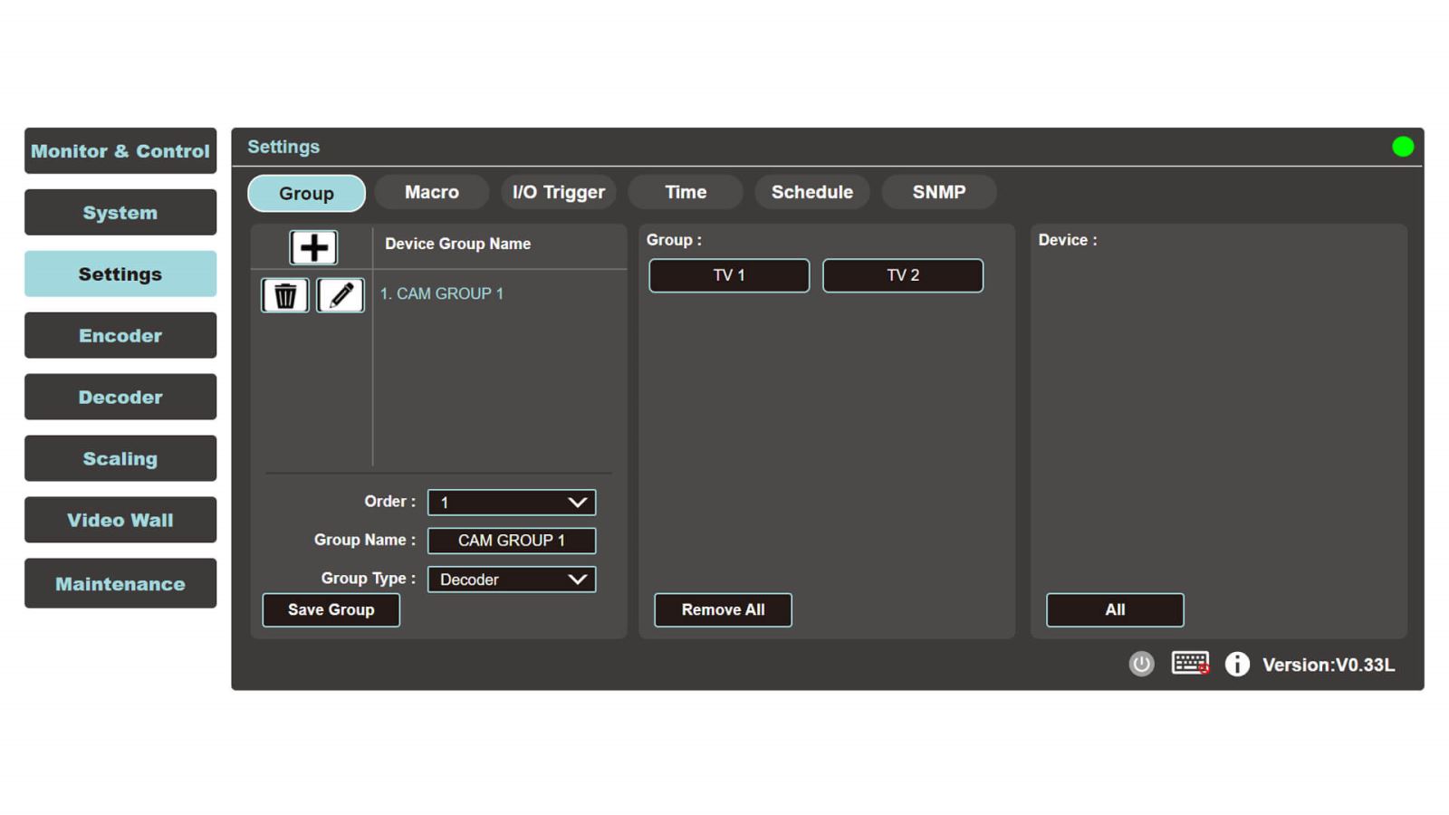This screenshot has height=815, width=1449.
Task: Select the Schedule tab
Action: click(812, 192)
